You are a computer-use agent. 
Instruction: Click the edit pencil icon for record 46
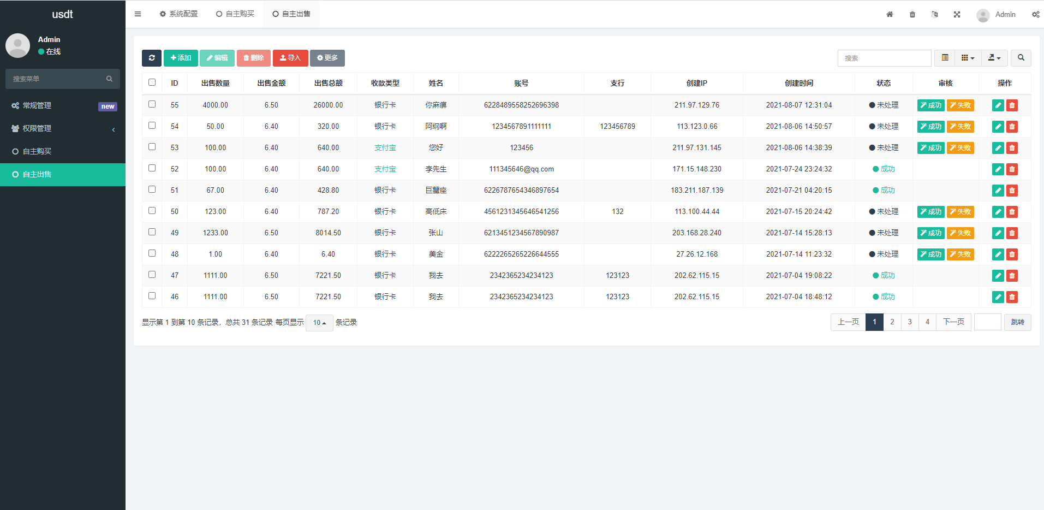pos(998,297)
